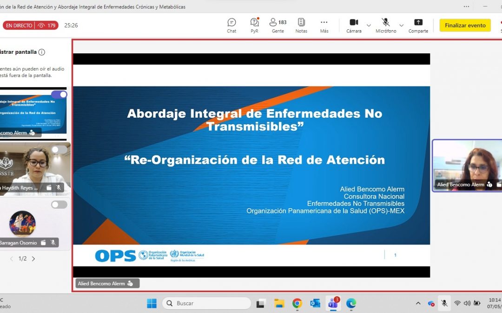
Task: Open Task View in taskbar
Action: (261, 303)
